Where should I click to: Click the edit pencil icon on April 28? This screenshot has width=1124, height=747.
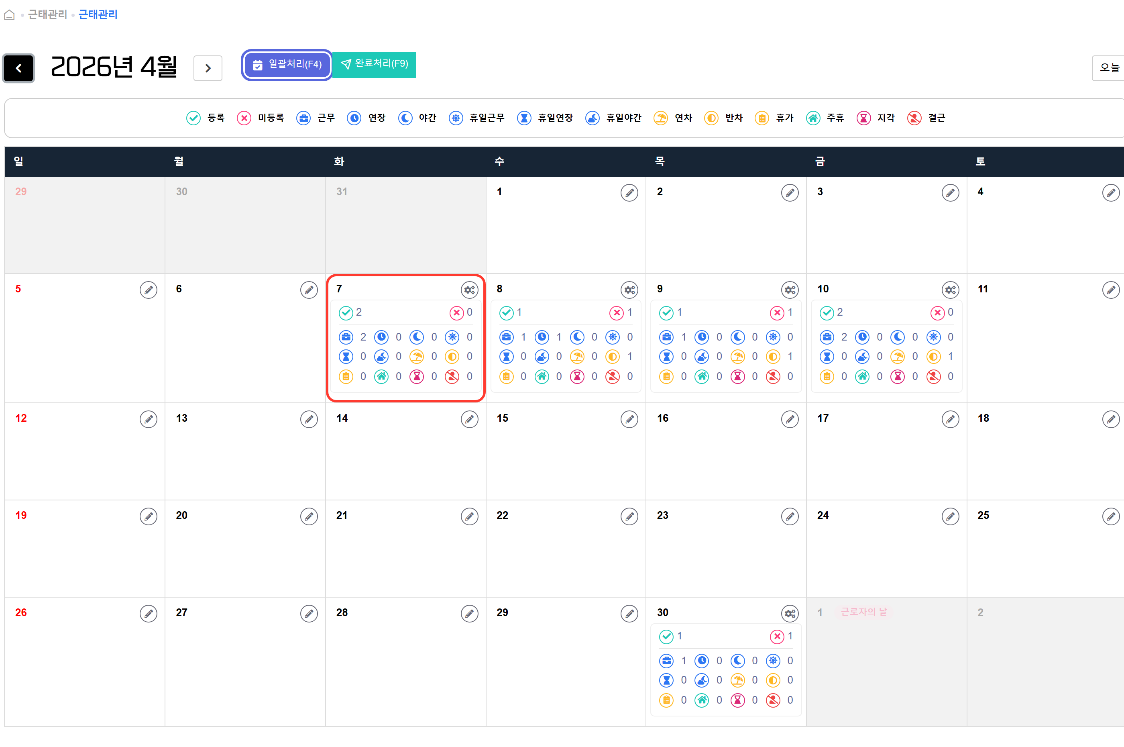469,614
